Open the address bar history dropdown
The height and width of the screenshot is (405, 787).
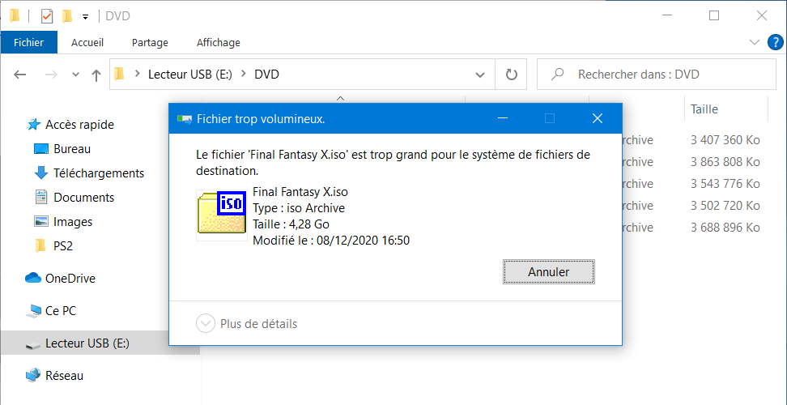(x=480, y=75)
